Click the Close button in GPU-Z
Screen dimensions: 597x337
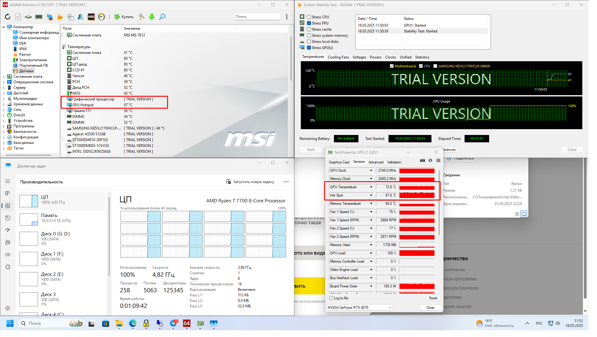point(430,308)
